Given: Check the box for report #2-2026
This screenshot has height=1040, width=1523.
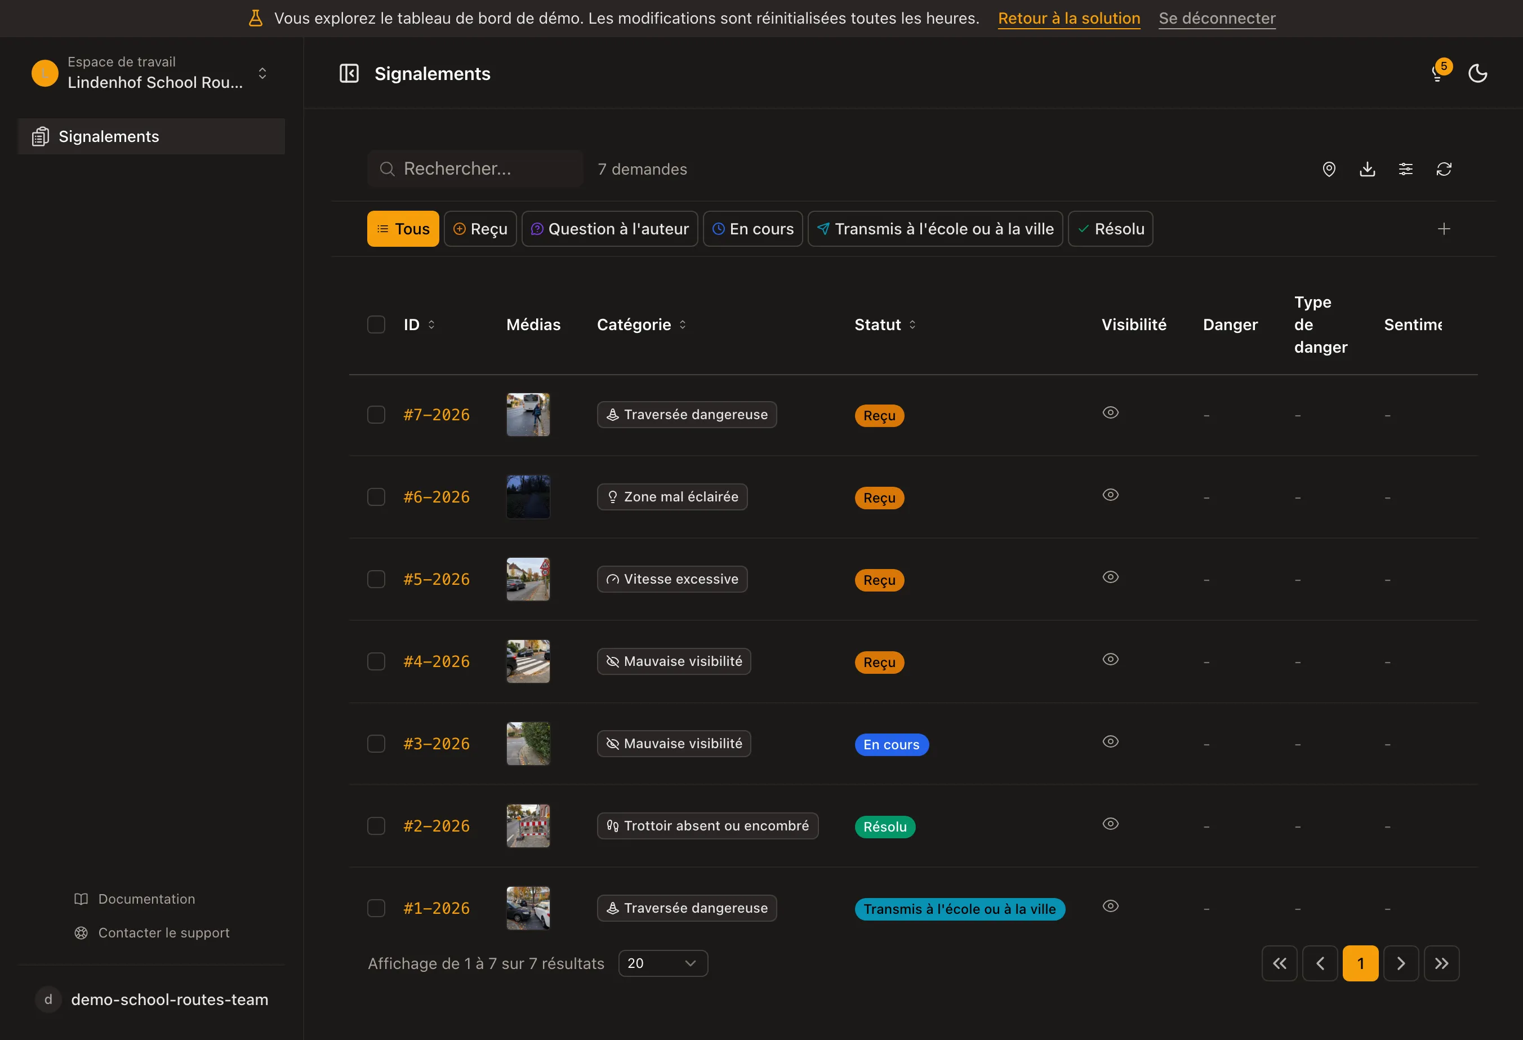Looking at the screenshot, I should click(x=376, y=826).
